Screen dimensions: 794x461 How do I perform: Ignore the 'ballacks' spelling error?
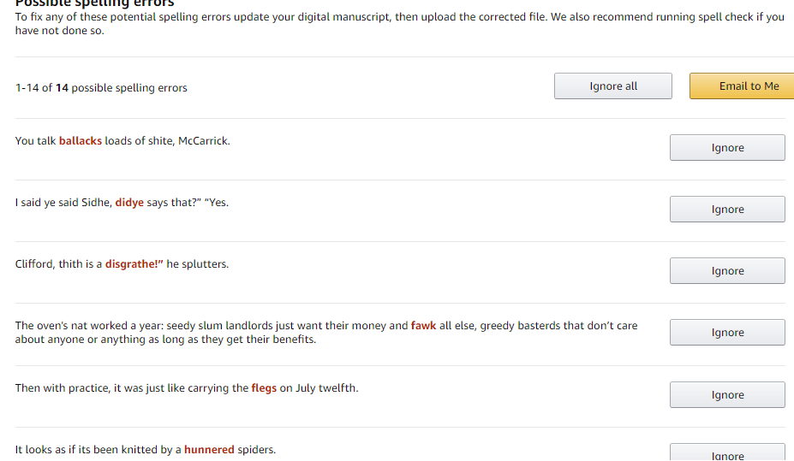(x=727, y=148)
